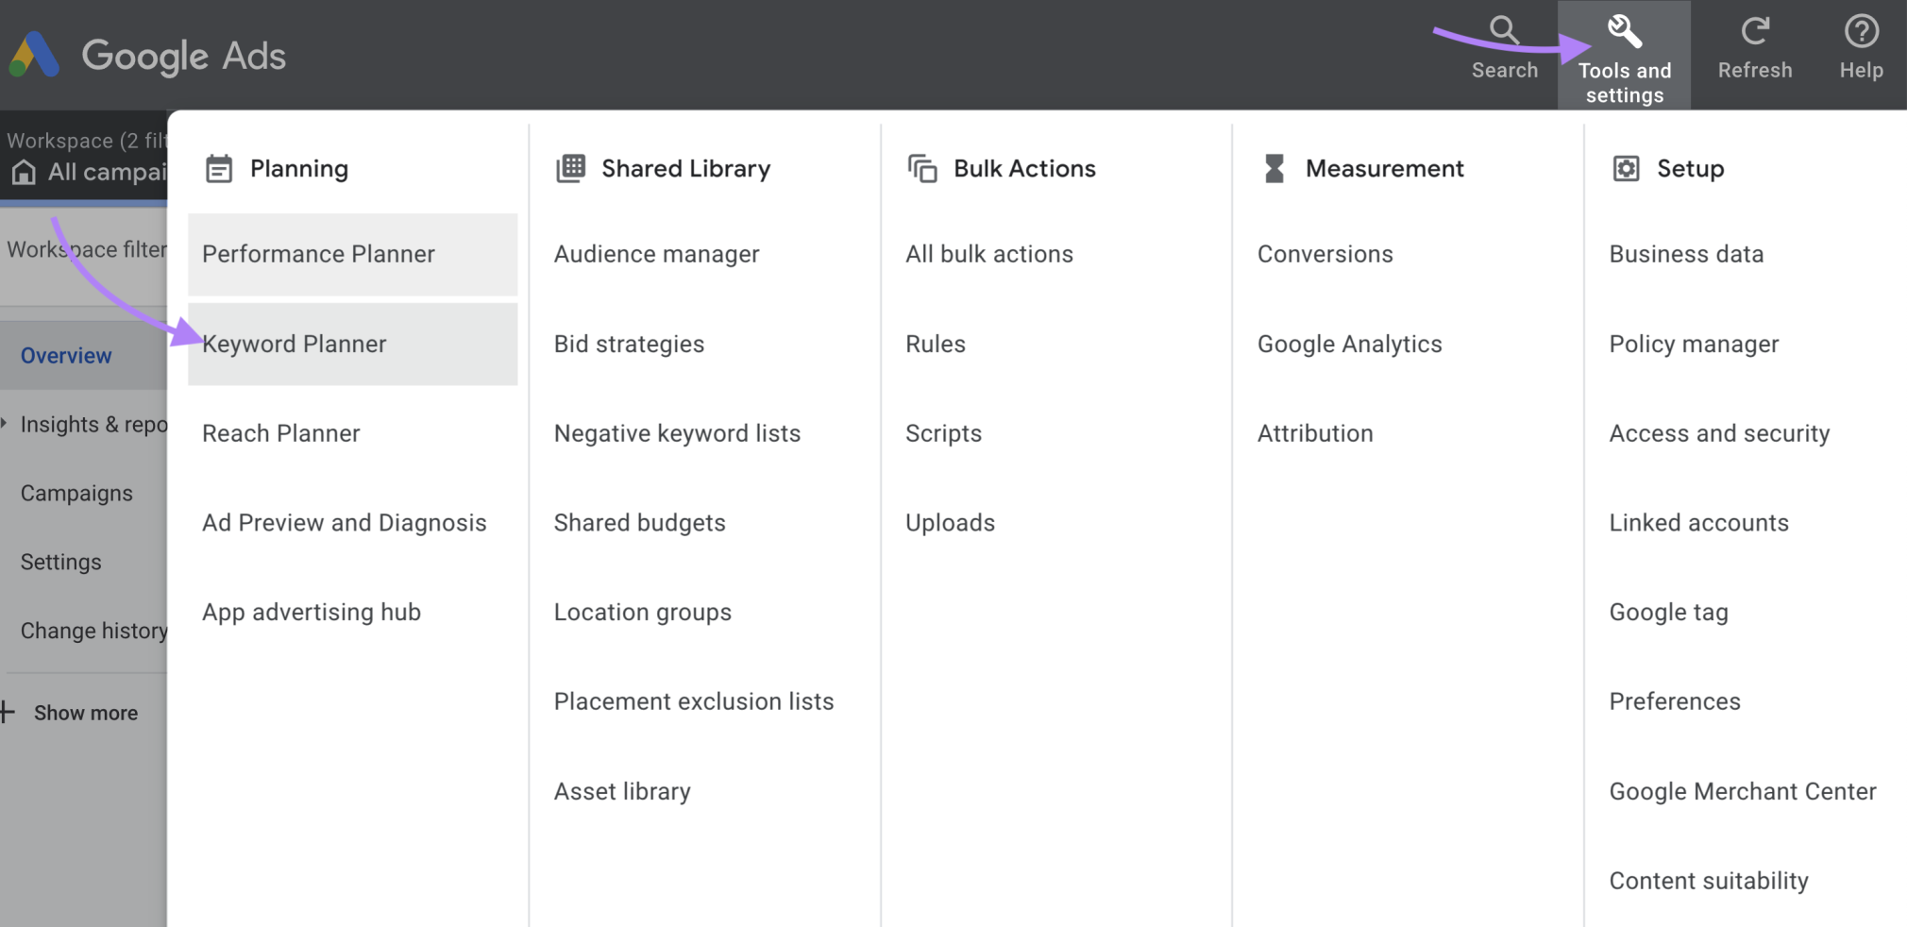Click the Google Ads logo icon
Screen dimensions: 1907x927
point(34,55)
